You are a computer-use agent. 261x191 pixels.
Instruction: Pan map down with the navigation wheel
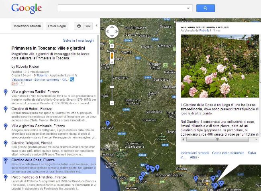pos(112,36)
